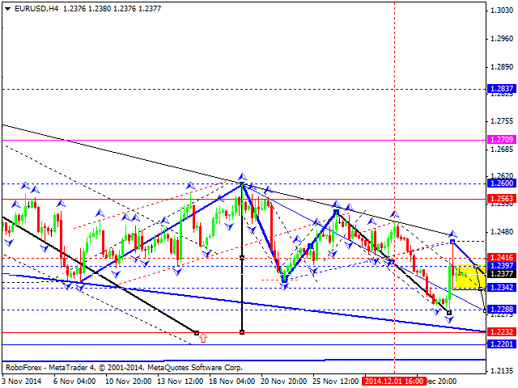The image size is (518, 388).
Task: Click the blue 1.2397 price tag
Action: (499, 265)
